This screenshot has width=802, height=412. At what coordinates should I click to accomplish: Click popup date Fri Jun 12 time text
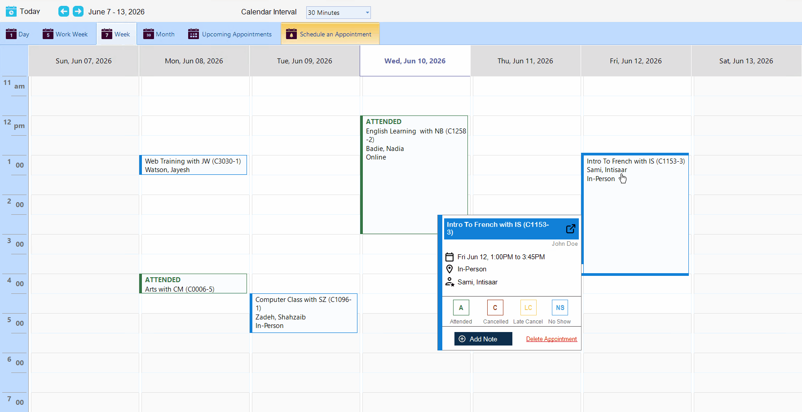[x=501, y=257]
